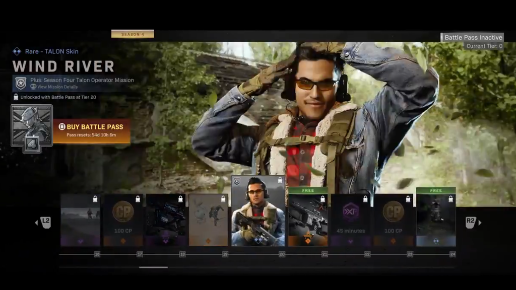Click the 45 minutes label
This screenshot has height=290, width=516.
click(x=351, y=231)
